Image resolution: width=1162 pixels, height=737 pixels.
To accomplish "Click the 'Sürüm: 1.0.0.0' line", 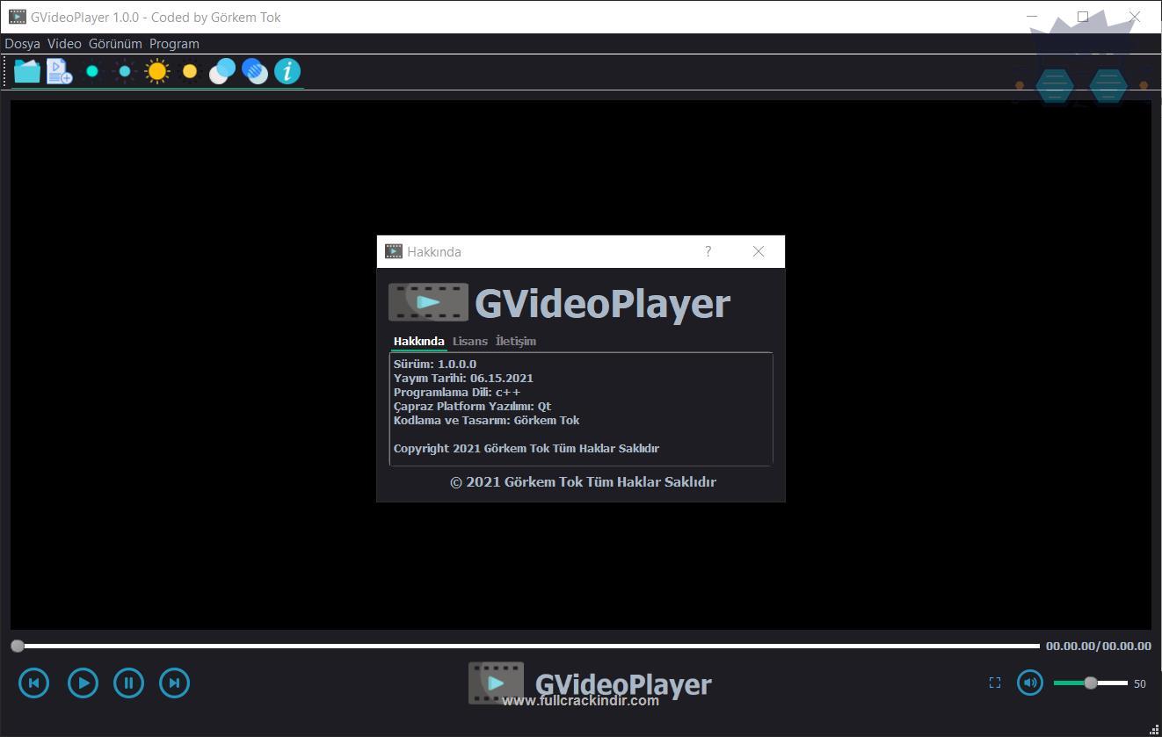I will 435,364.
